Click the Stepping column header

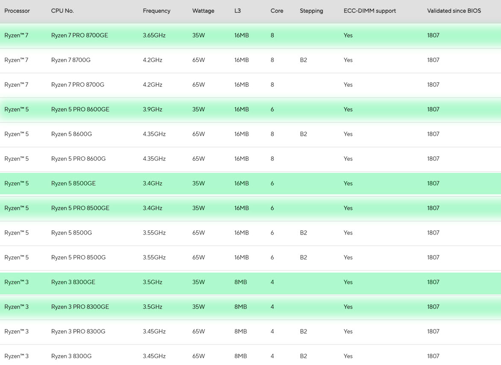coord(311,11)
